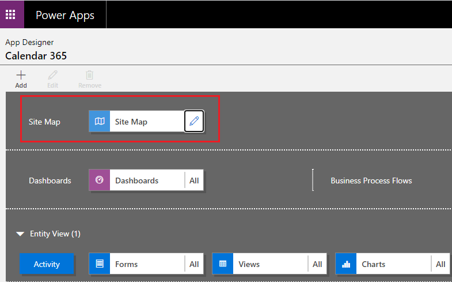The width and height of the screenshot is (452, 282).
Task: Click the Forms document icon
Action: click(100, 264)
